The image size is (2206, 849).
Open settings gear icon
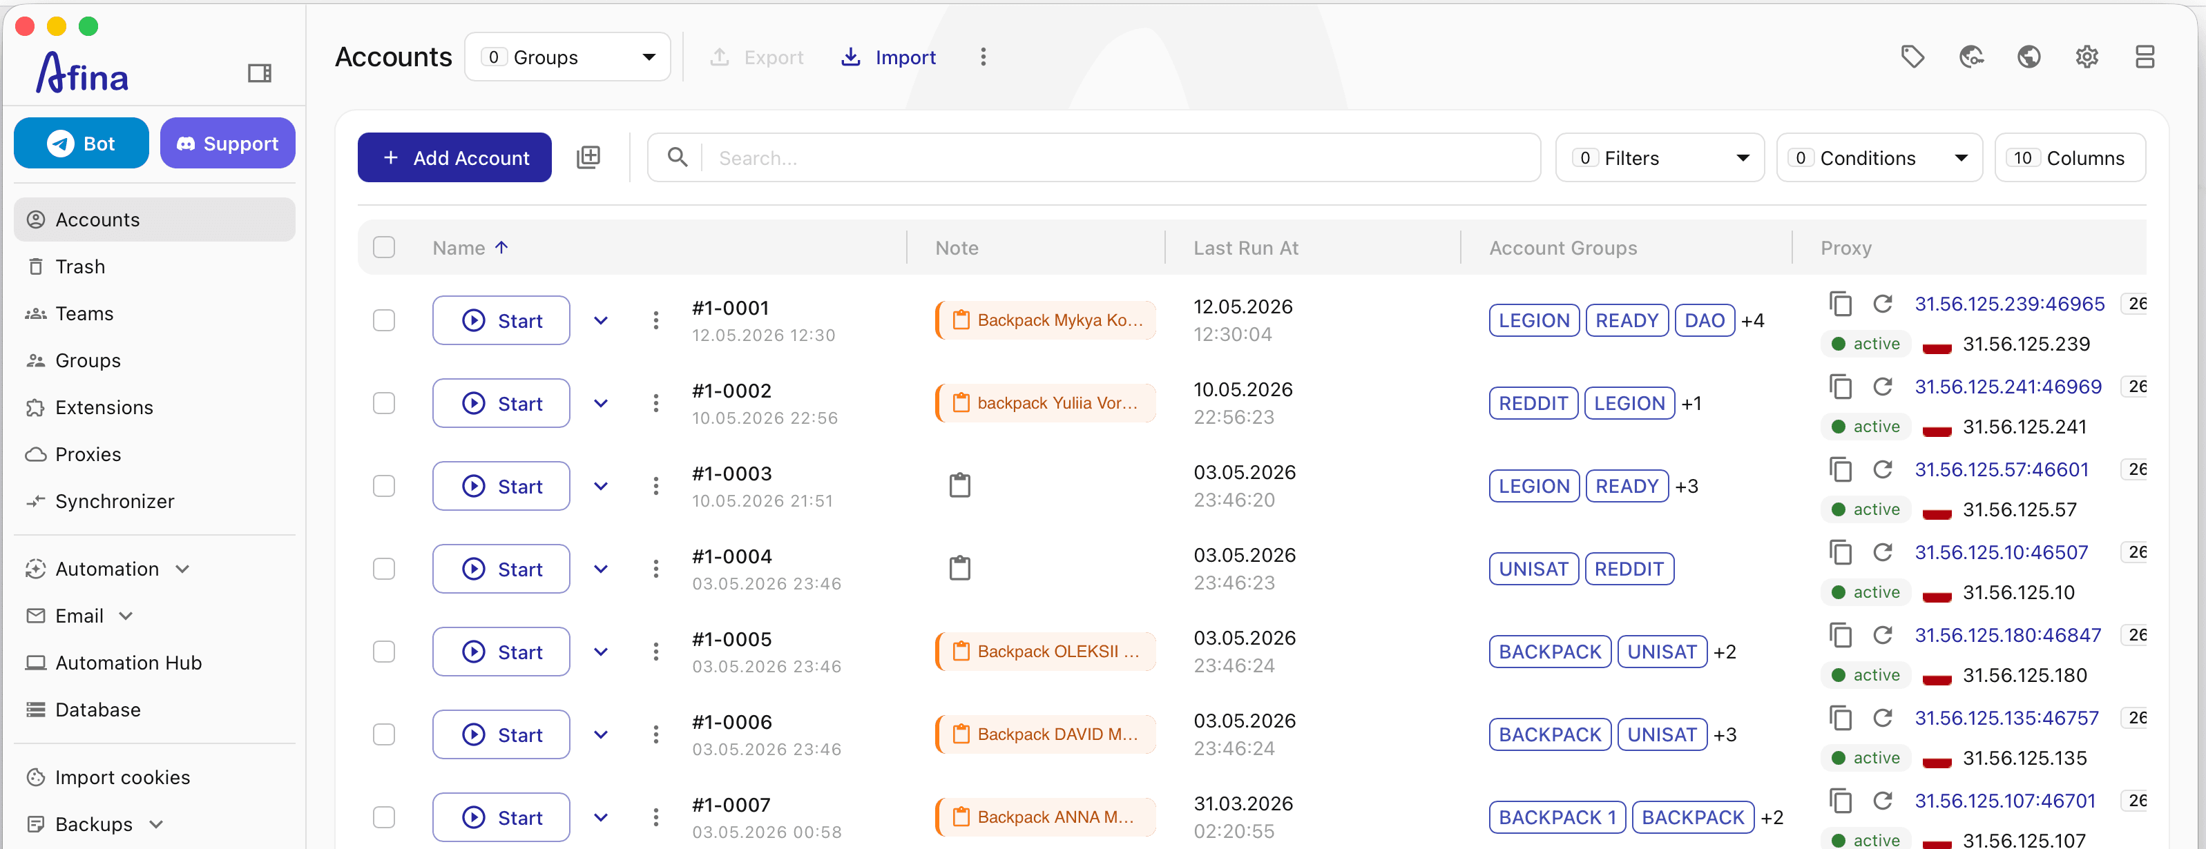(x=2087, y=57)
